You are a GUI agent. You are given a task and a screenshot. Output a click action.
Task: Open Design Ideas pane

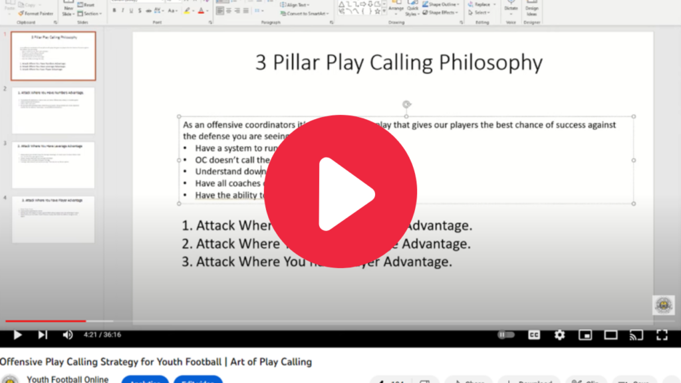coord(531,8)
